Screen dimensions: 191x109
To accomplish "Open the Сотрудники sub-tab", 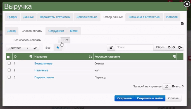I will point(56,31).
